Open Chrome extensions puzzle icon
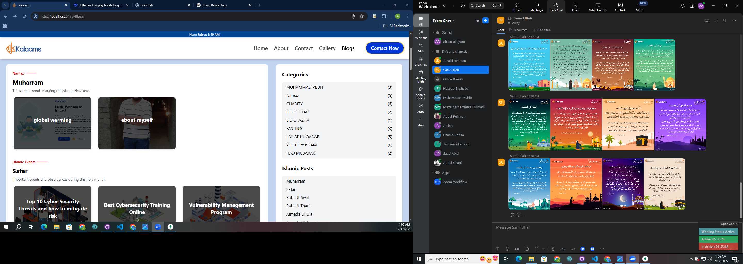 pos(384,16)
